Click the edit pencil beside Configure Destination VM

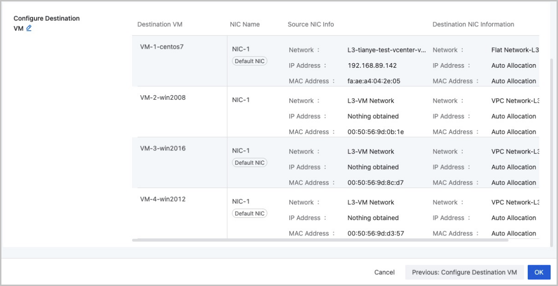[29, 28]
